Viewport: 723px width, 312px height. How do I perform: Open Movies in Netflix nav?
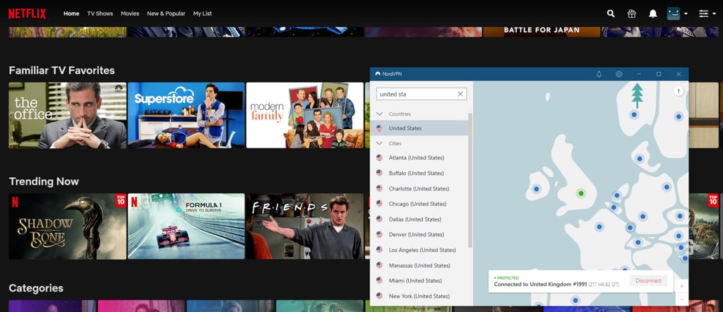coord(130,13)
